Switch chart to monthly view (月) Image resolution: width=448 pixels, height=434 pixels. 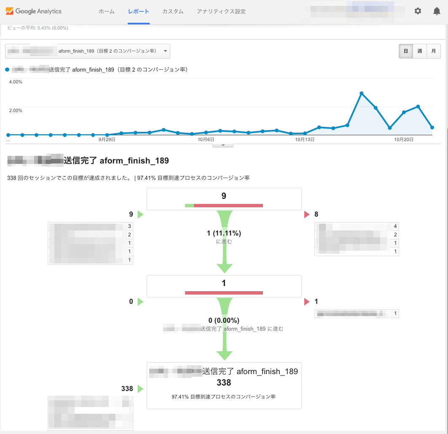tap(434, 51)
